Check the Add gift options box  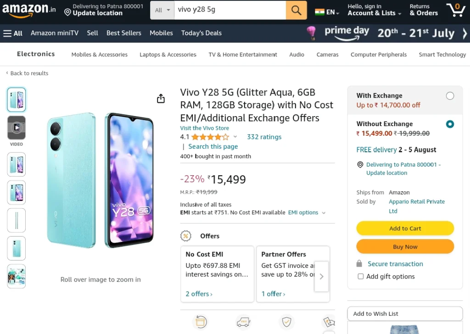[x=361, y=276]
